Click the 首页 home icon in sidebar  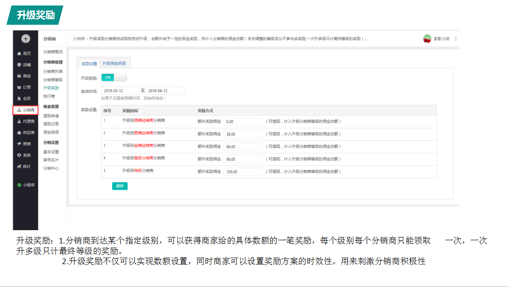pyautogui.click(x=19, y=54)
